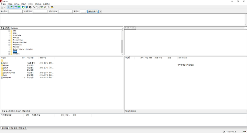Expand the Intel folder node
Screen dimensions: 247x133
pos(9,31)
